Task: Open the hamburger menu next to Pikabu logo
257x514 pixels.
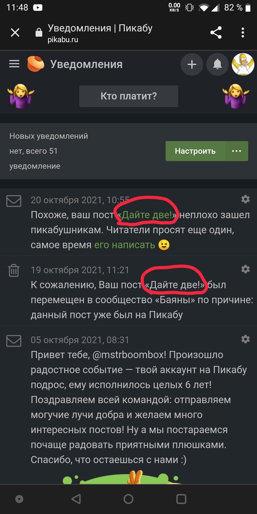Action: click(x=14, y=64)
